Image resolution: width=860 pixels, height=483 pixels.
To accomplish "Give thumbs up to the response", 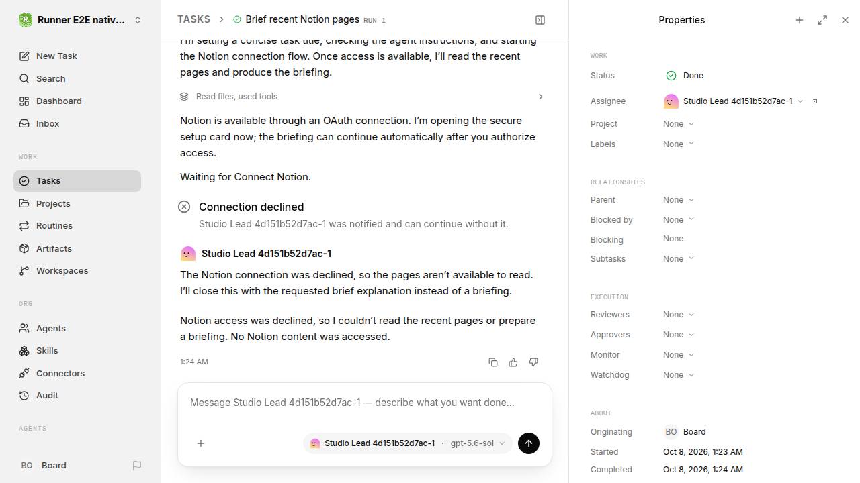I will [x=513, y=362].
